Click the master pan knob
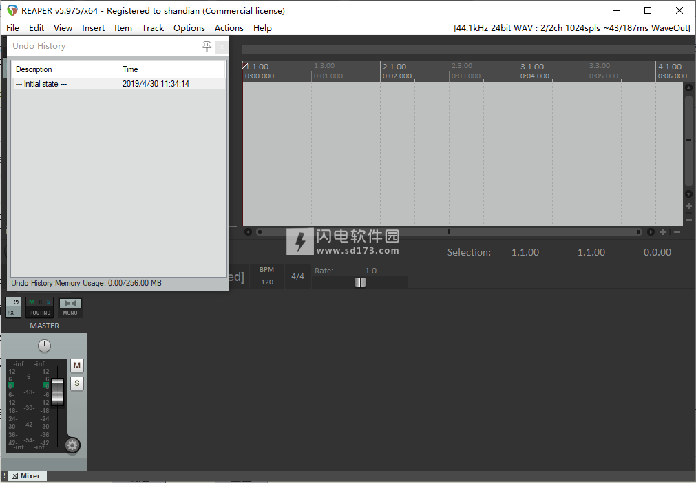 point(44,346)
